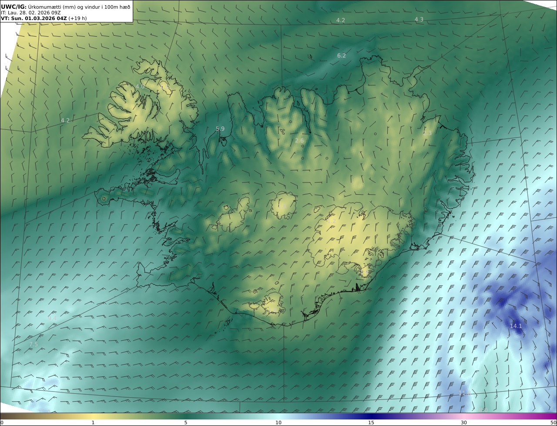Select the 4.0 value over the Westfjords

point(140,86)
